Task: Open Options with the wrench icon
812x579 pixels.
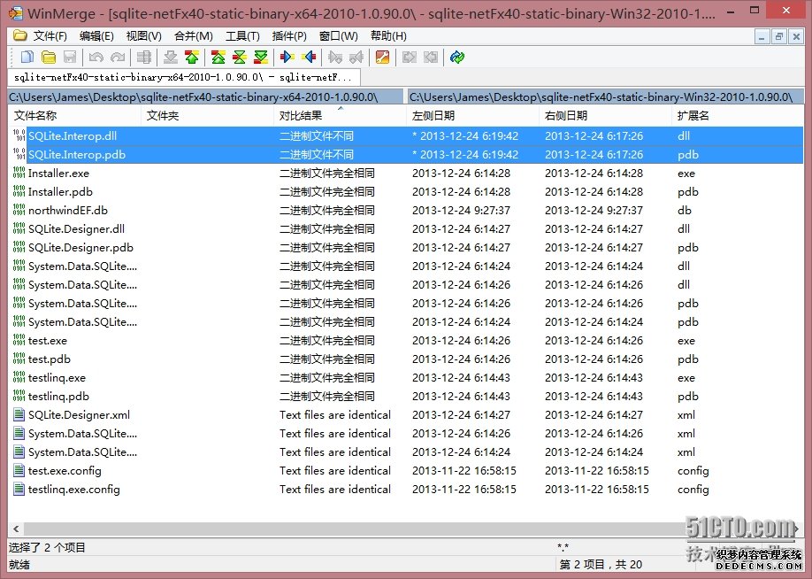Action: pyautogui.click(x=383, y=57)
